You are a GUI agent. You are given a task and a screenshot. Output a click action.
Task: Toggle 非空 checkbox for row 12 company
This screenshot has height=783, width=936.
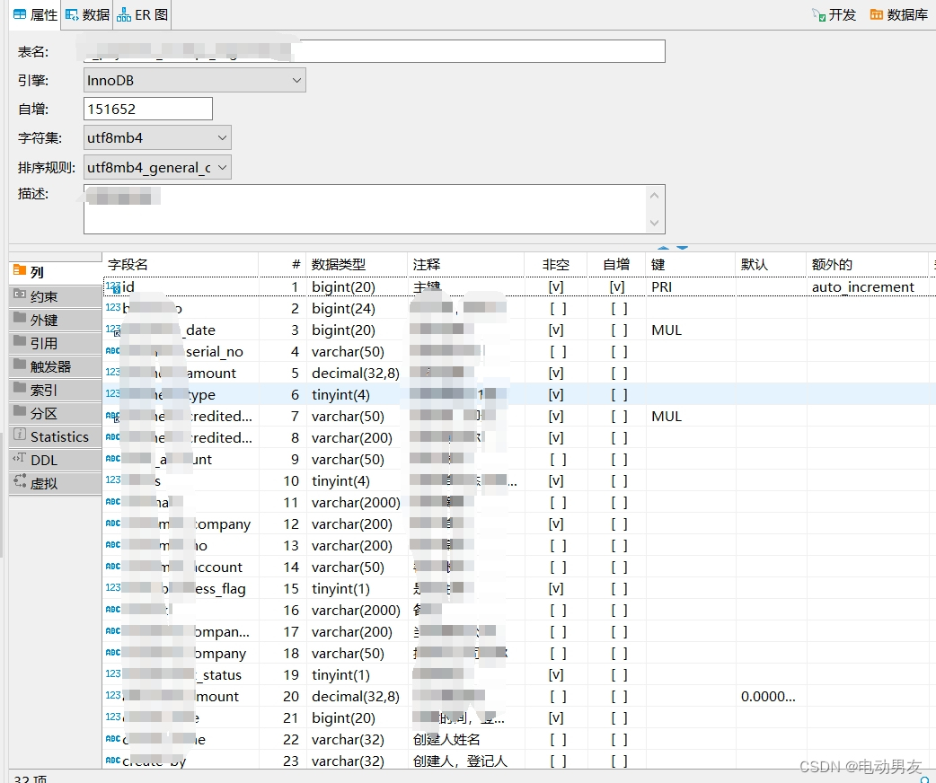click(556, 524)
